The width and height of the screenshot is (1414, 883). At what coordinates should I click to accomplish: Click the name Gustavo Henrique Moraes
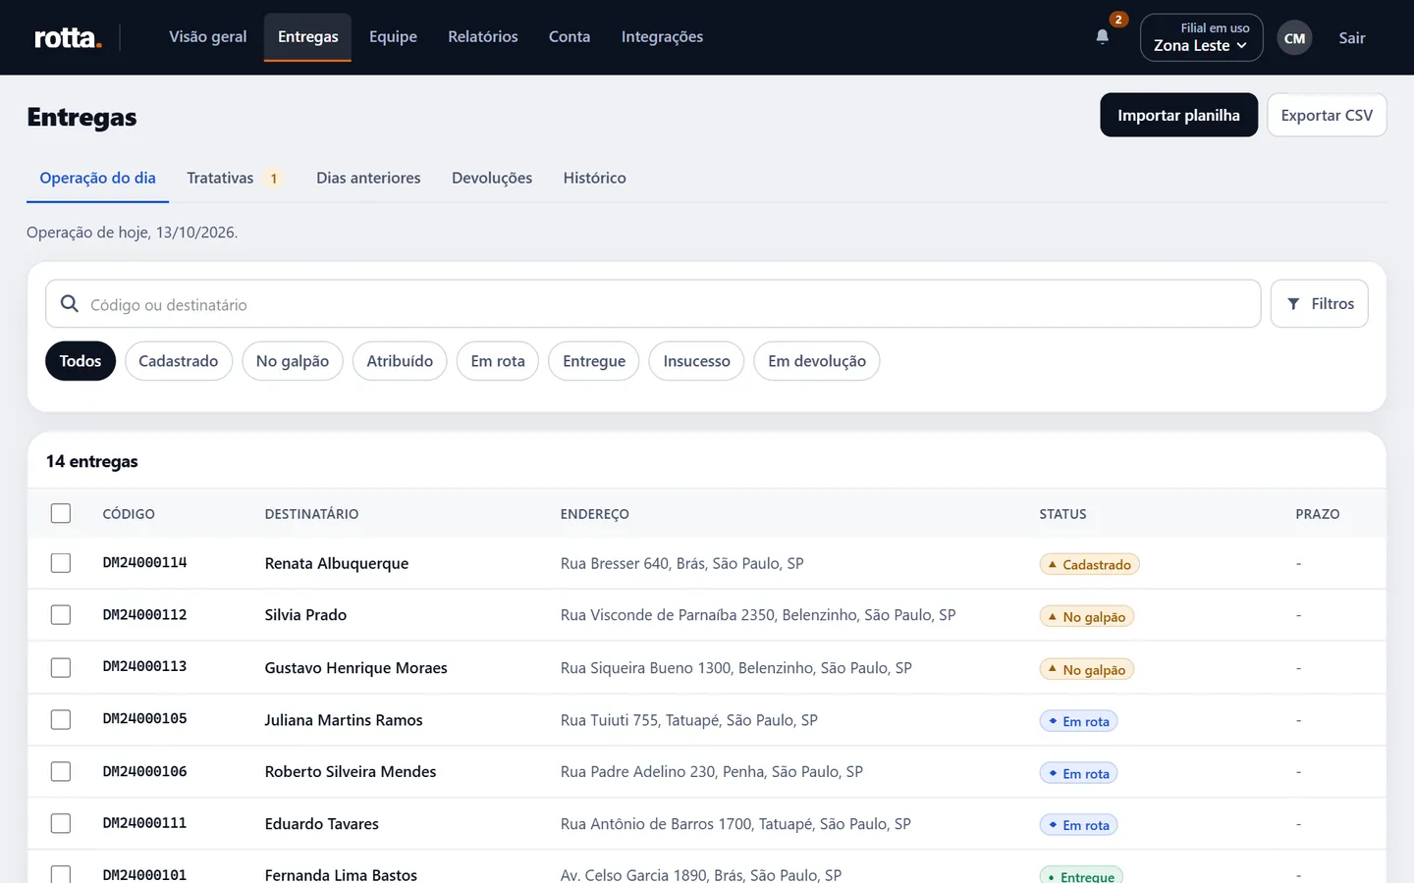pos(355,667)
